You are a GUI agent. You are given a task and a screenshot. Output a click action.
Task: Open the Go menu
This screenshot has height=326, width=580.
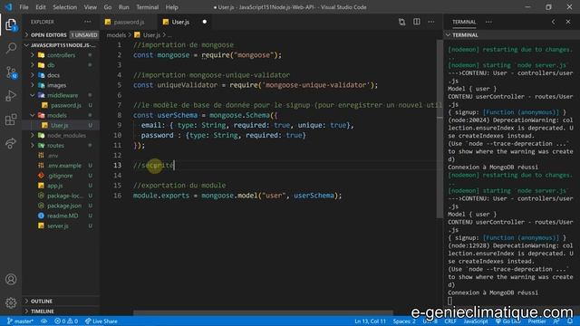coord(108,7)
